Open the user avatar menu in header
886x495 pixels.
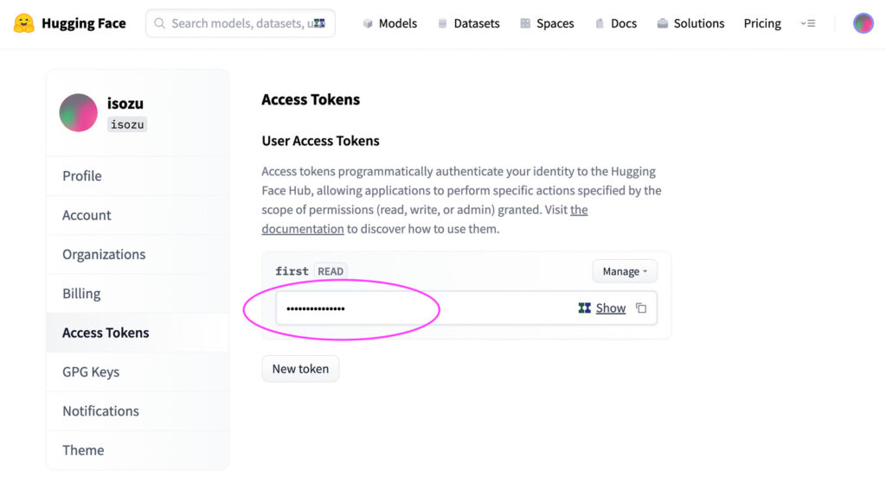click(x=863, y=23)
